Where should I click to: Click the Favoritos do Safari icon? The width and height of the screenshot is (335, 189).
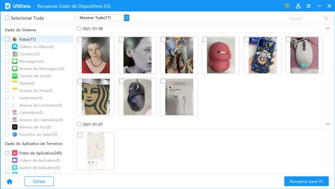pos(15,134)
